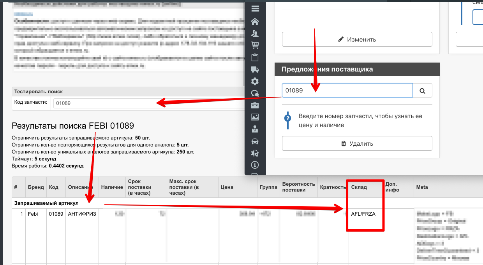Go to the home icon in sidebar

255,21
